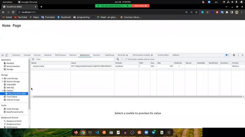Viewport: 245px width, 137px height.
Task: Open Gmail bookmark
Action: pyautogui.click(x=7, y=17)
